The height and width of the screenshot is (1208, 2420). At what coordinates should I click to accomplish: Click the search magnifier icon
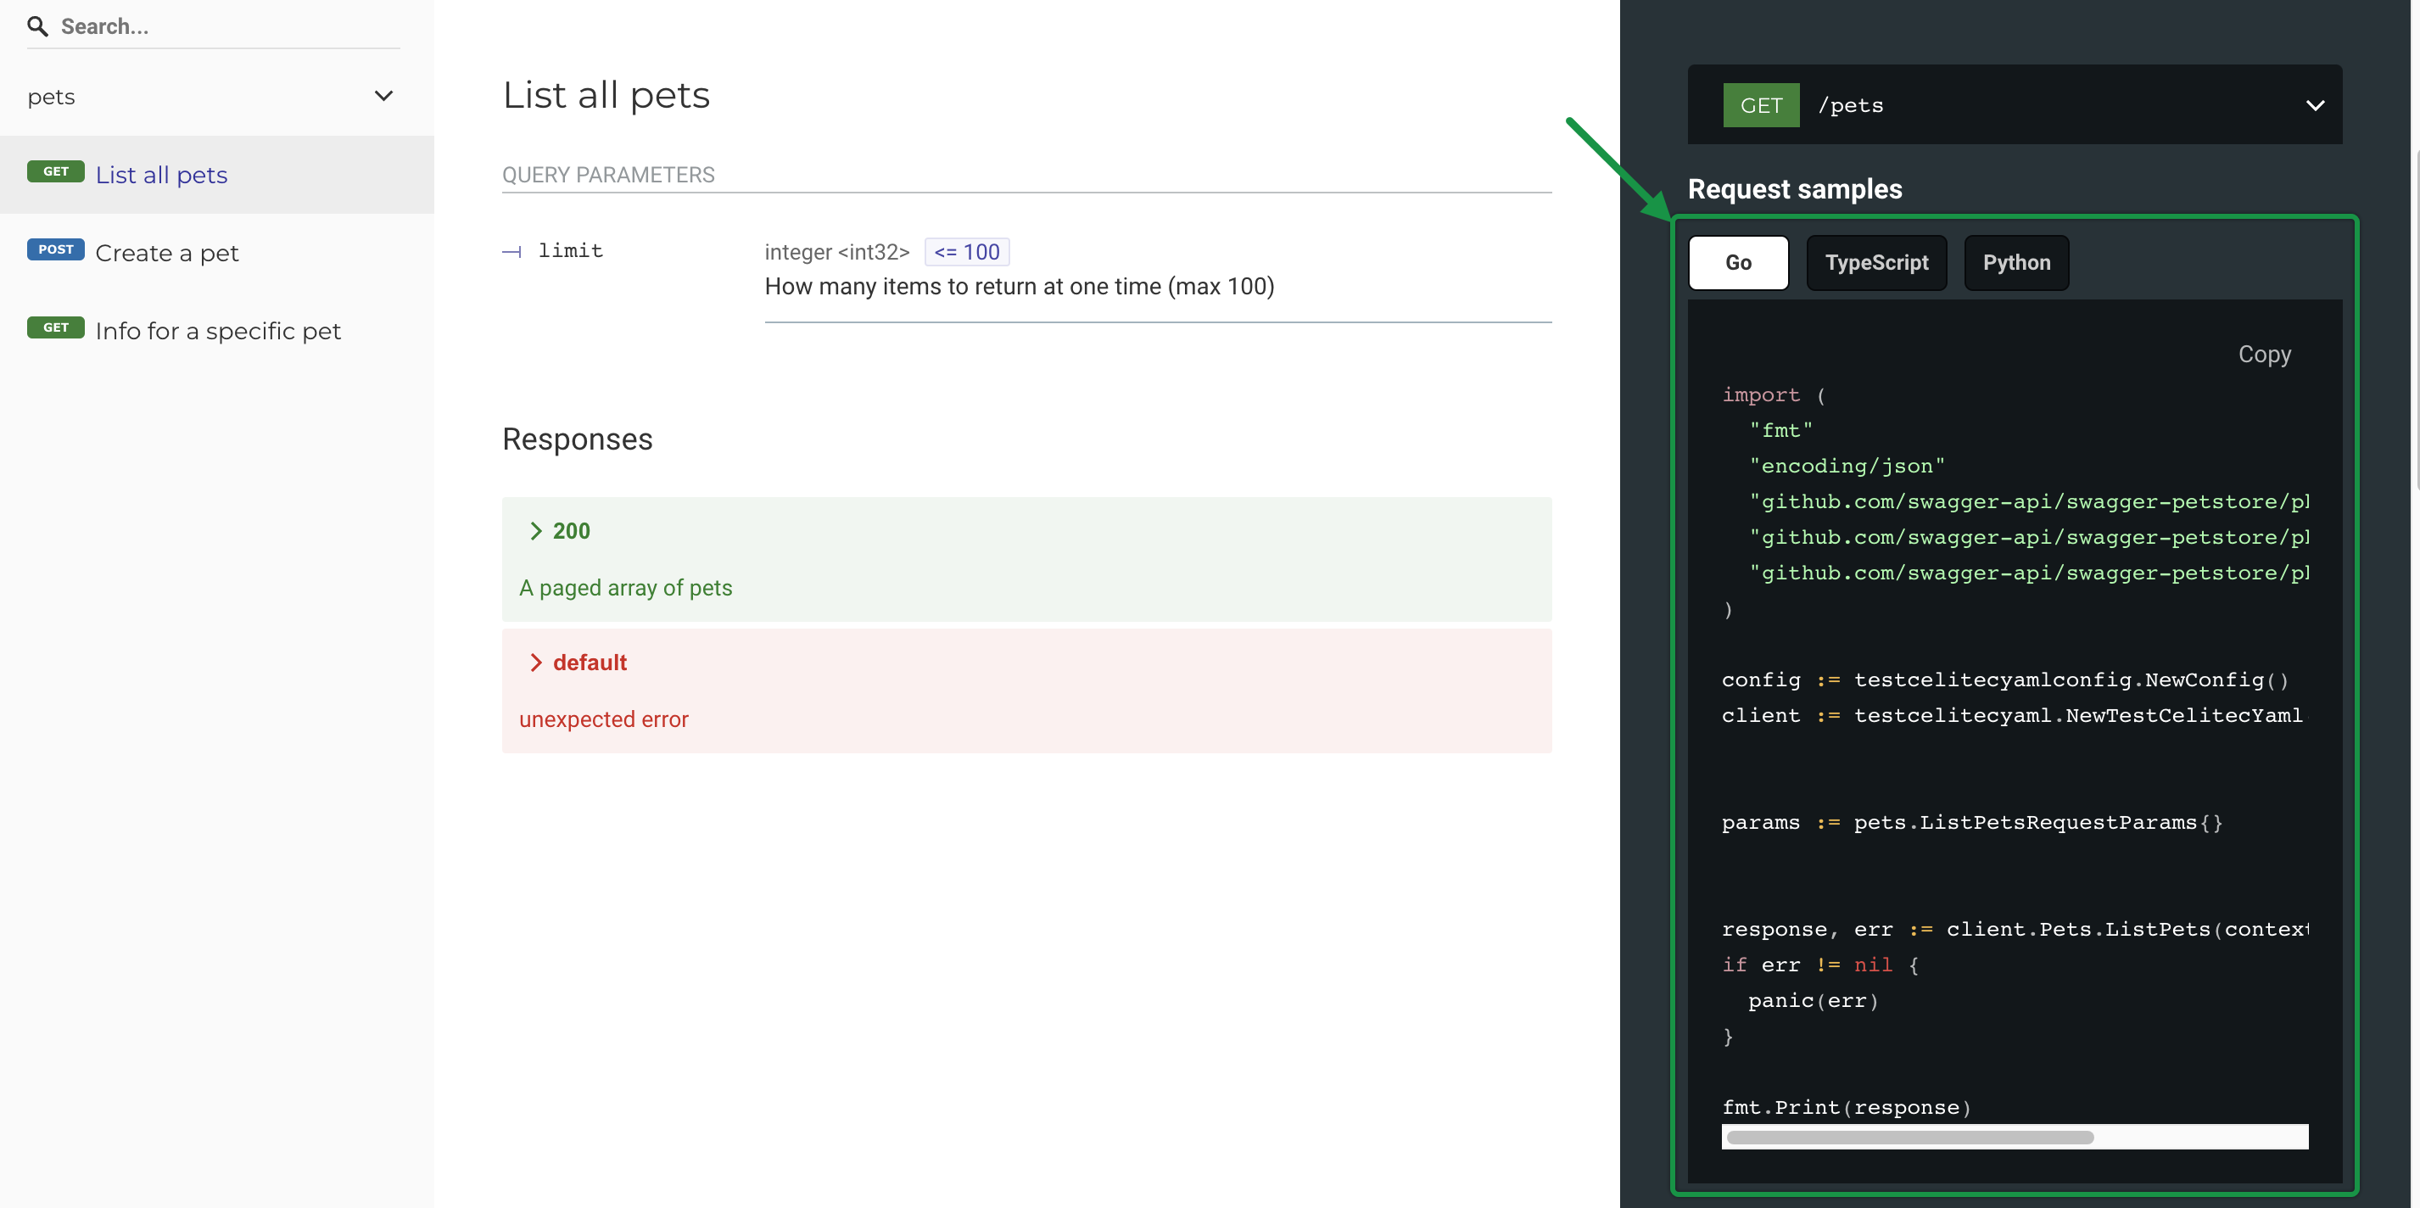(x=37, y=26)
